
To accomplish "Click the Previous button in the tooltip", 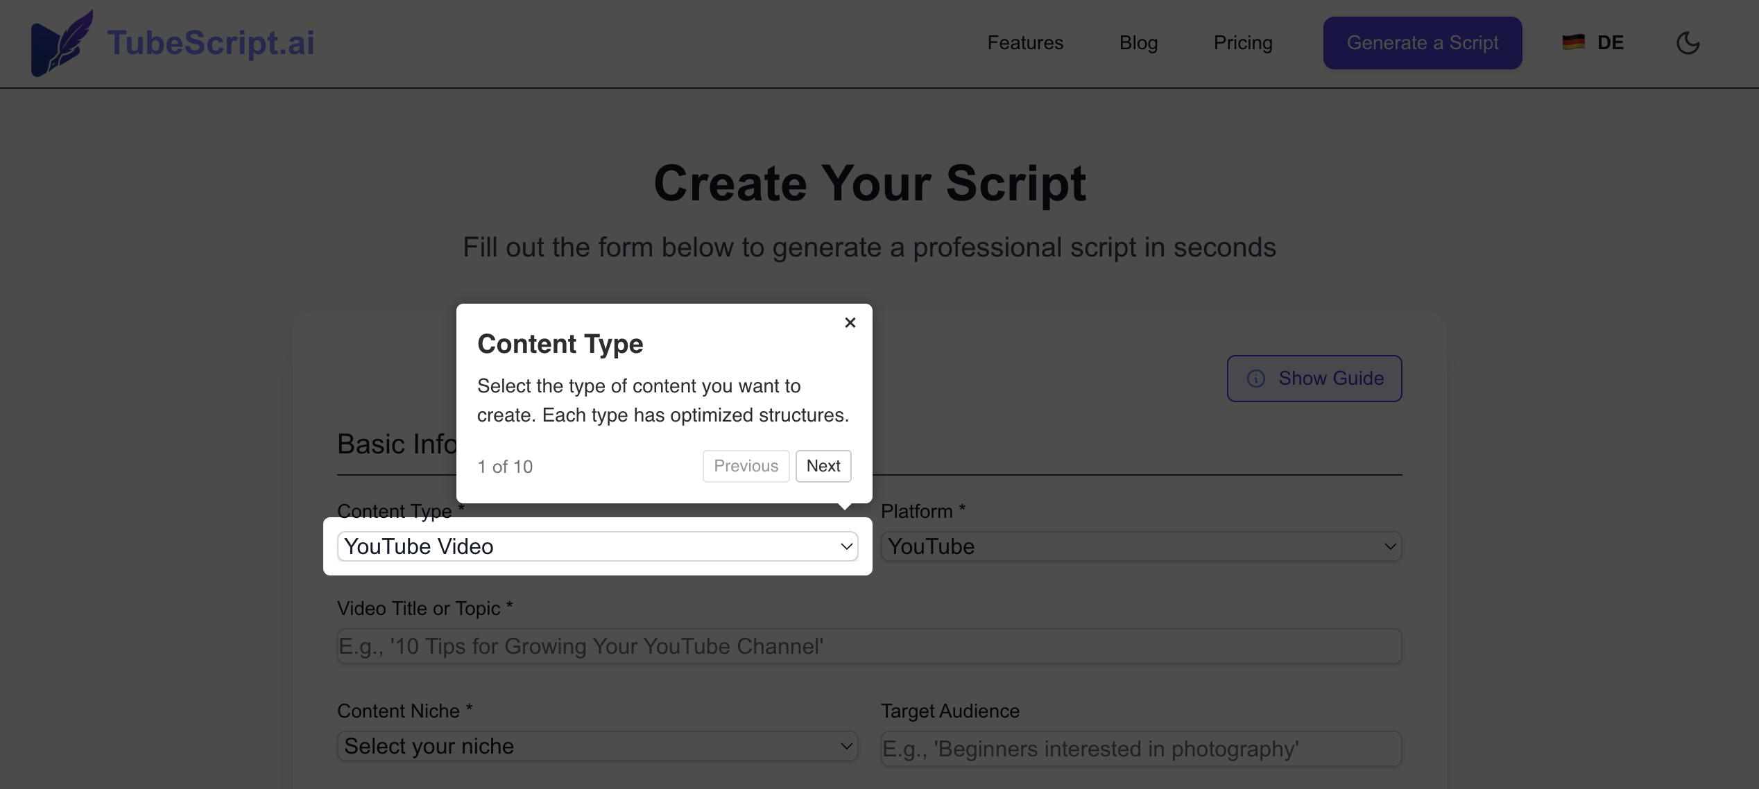I will 746,466.
